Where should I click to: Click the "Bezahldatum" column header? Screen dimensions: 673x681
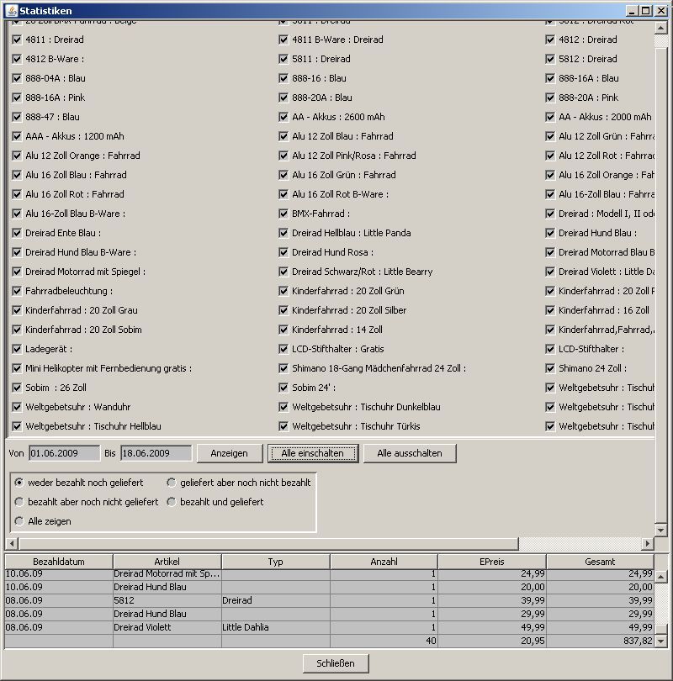pos(59,562)
